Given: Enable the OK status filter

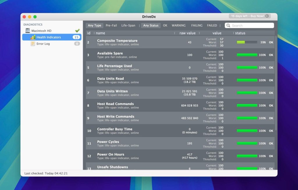Looking at the screenshot, I should pyautogui.click(x=165, y=25).
